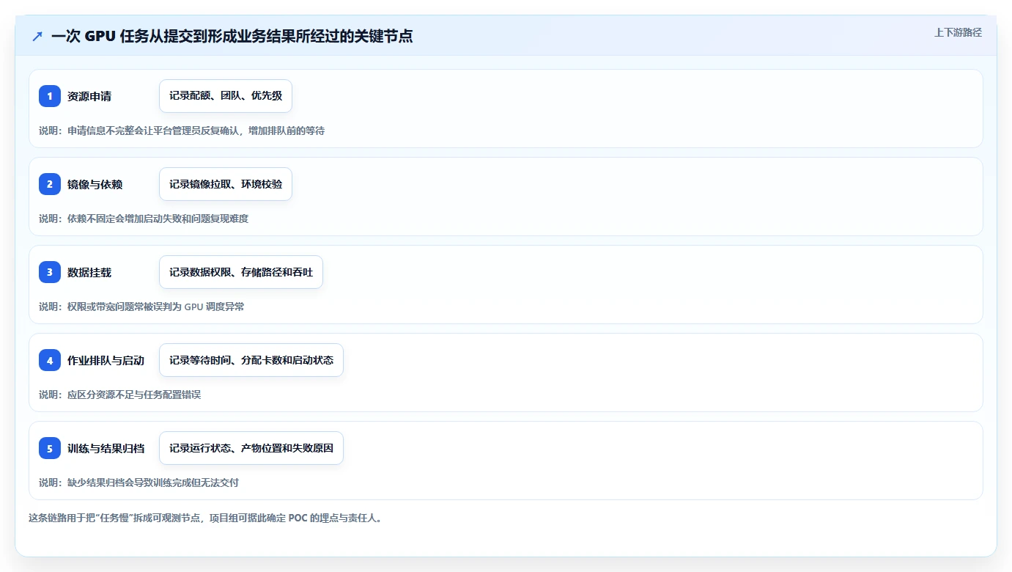This screenshot has width=1012, height=572.
Task: Click the step 1 number badge
Action: (x=50, y=96)
